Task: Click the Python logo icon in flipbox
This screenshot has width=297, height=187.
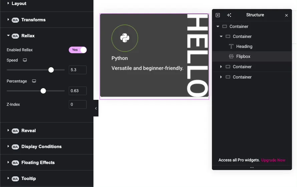Action: (x=125, y=38)
